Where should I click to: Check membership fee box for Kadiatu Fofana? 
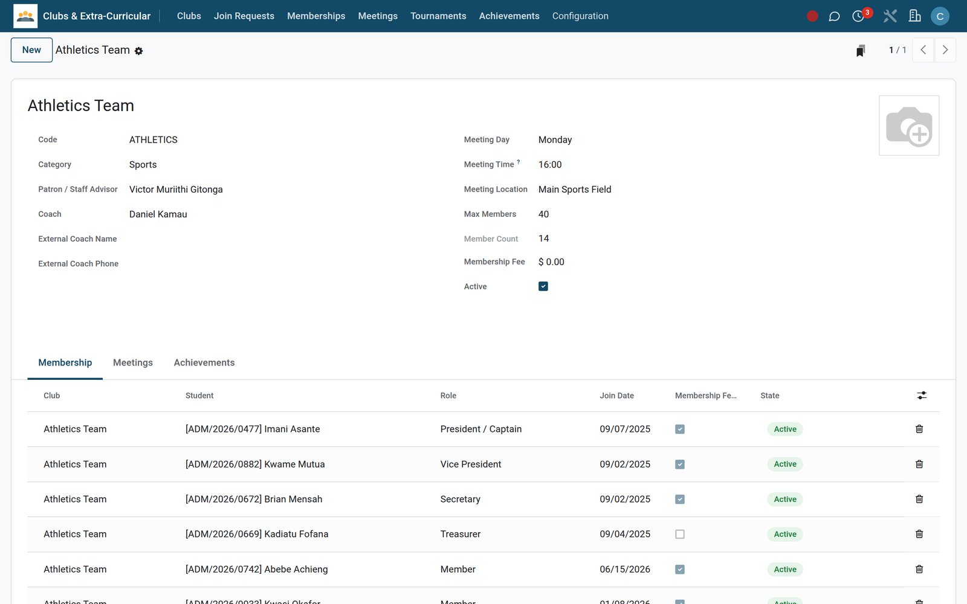coord(680,535)
